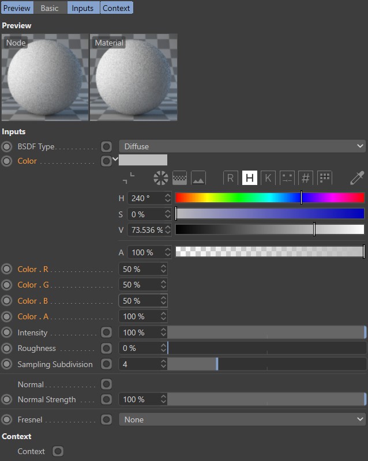Toggle Sampling Subdivision port circle on left
The height and width of the screenshot is (461, 368).
point(7,364)
